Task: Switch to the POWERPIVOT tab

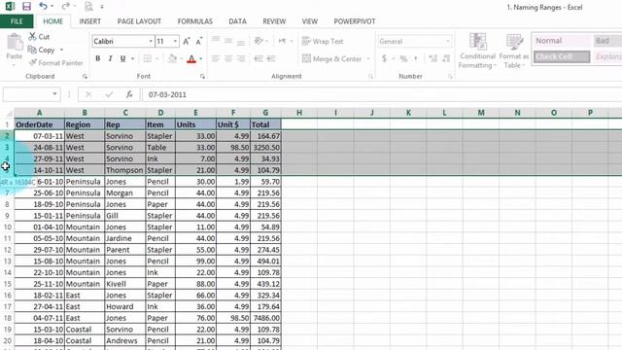Action: point(354,21)
